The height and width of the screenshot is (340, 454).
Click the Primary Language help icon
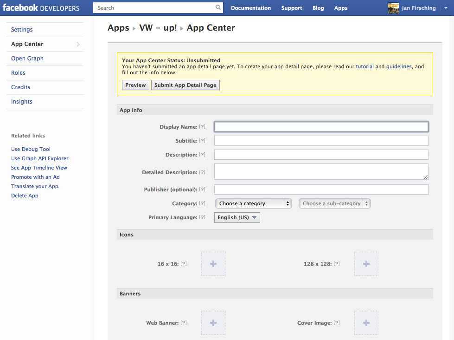[202, 217]
